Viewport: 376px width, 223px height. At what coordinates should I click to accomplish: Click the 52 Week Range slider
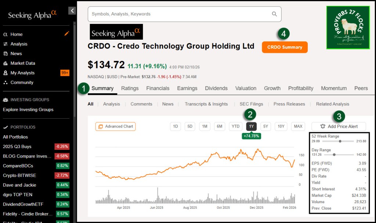click(x=338, y=141)
